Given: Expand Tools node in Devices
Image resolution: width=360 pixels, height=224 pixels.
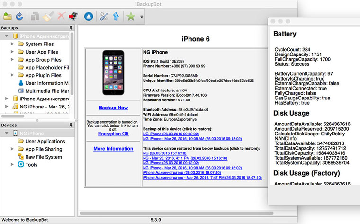Looking at the screenshot, I should coord(12,164).
